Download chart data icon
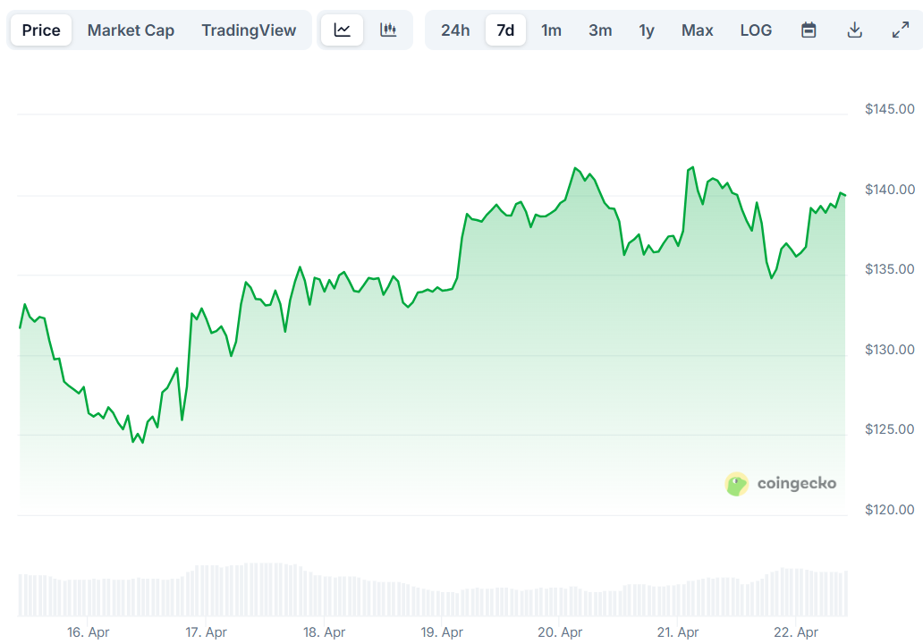The height and width of the screenshot is (644, 923). 855,30
